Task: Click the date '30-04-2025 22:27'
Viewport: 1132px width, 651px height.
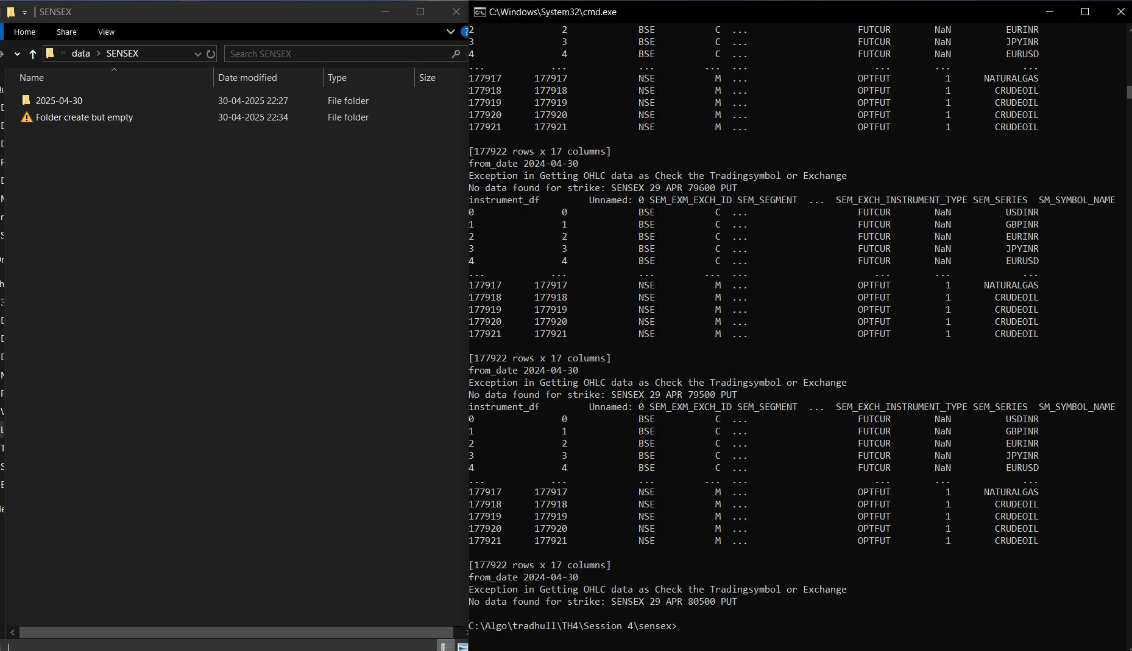Action: click(253, 100)
